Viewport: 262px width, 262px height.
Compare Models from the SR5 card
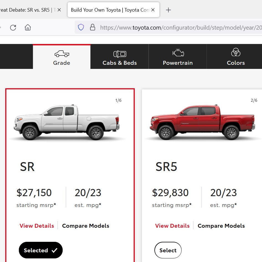pos(221,226)
